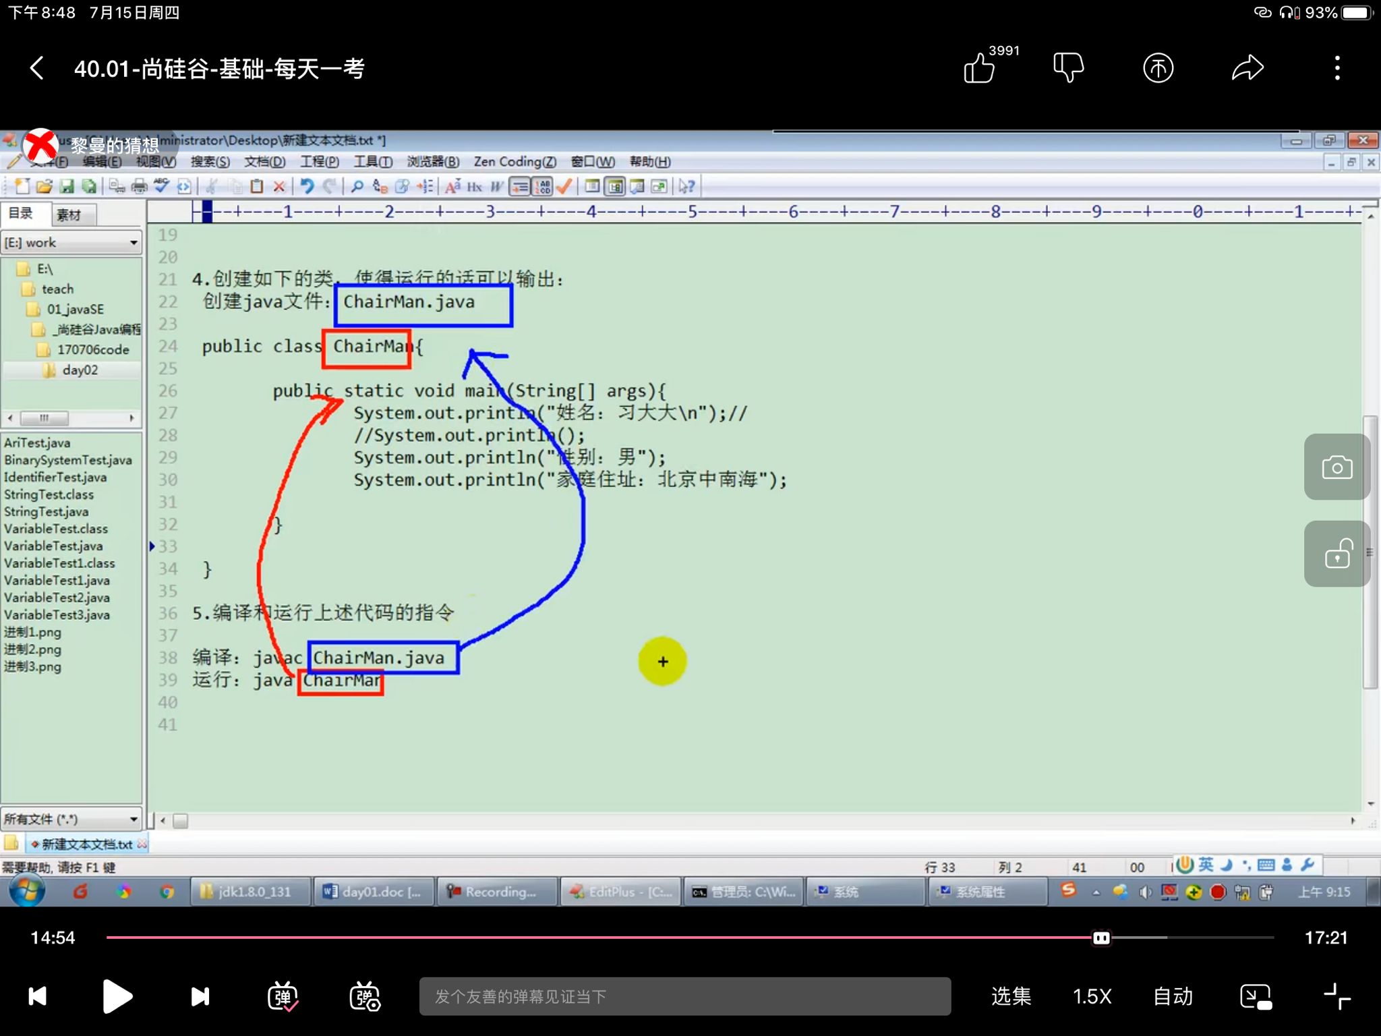Click the Open folder toolbar icon
Viewport: 1381px width, 1036px height.
pos(45,186)
